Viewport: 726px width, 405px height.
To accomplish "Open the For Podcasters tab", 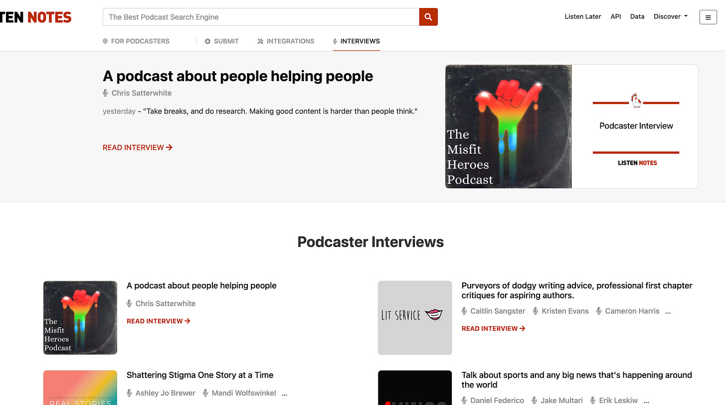I will click(136, 41).
